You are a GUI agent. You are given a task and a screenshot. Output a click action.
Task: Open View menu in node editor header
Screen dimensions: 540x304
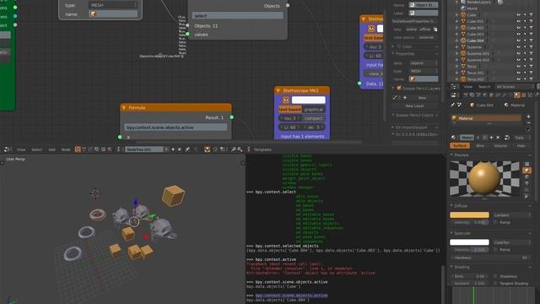point(21,149)
